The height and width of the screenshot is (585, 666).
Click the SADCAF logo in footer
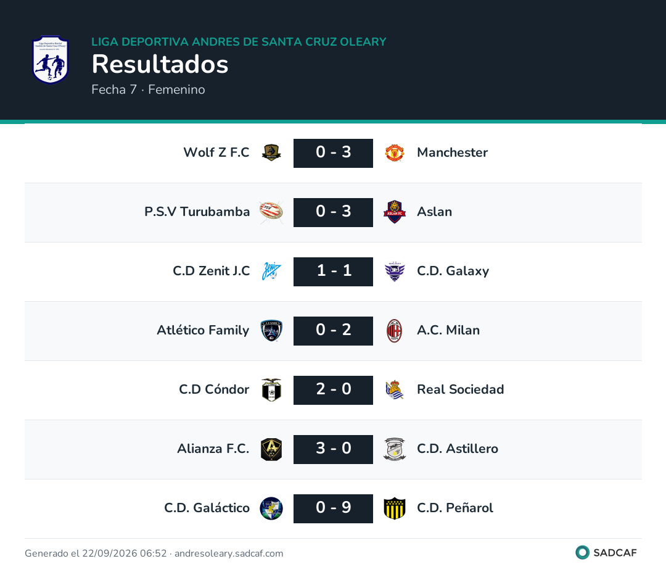(606, 552)
